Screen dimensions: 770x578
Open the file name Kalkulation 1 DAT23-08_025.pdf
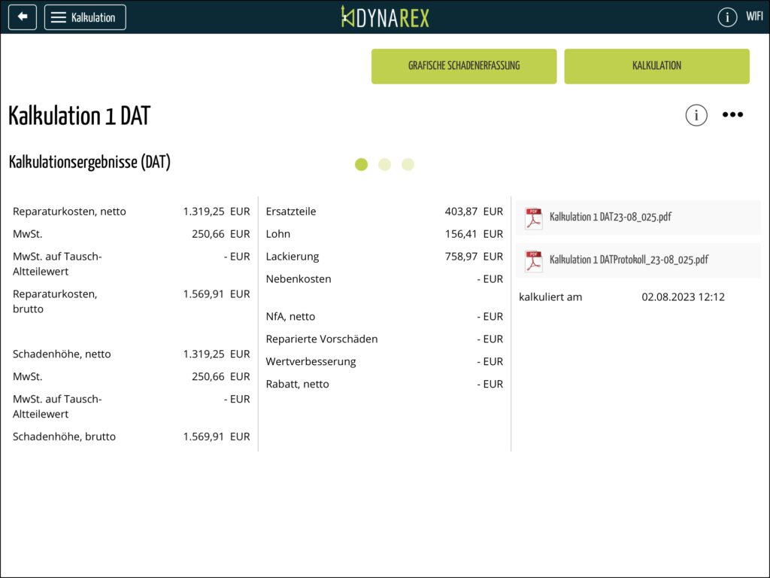click(610, 217)
